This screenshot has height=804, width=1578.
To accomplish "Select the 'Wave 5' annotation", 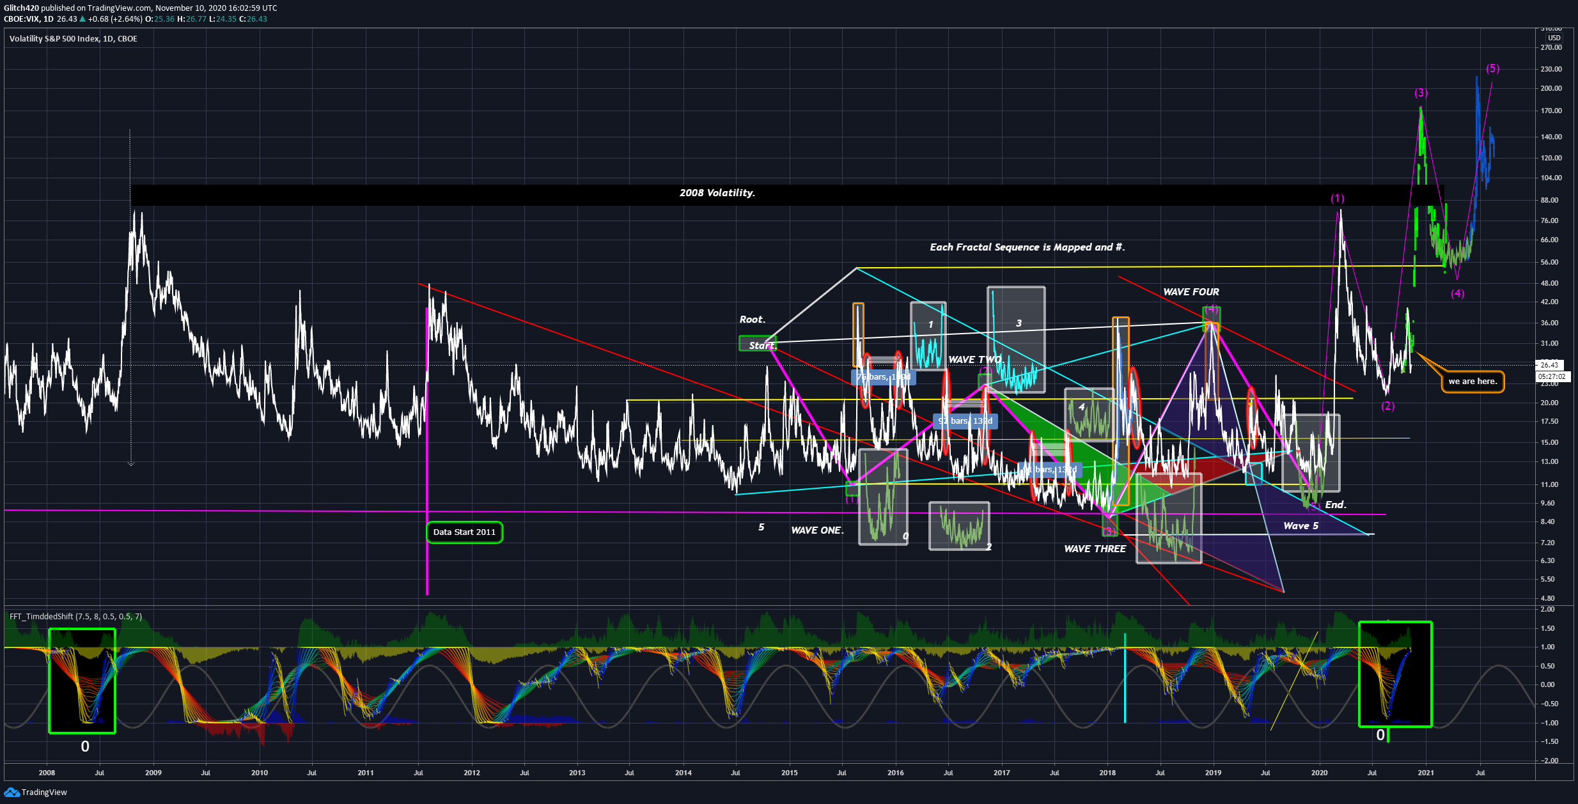I will tap(1301, 526).
